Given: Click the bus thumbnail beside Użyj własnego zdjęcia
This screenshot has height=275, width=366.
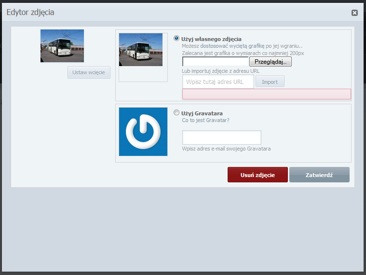Looking at the screenshot, I should coord(141,50).
